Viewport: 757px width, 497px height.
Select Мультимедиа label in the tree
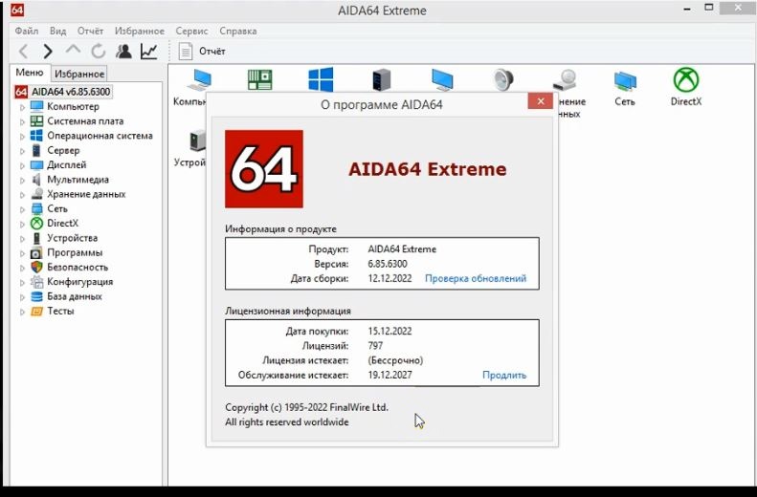tap(78, 180)
